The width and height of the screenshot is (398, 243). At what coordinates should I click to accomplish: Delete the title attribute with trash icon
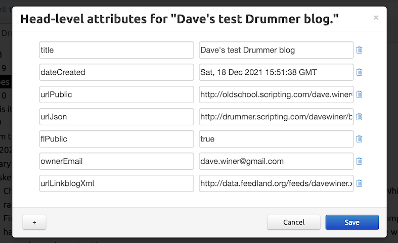[359, 50]
